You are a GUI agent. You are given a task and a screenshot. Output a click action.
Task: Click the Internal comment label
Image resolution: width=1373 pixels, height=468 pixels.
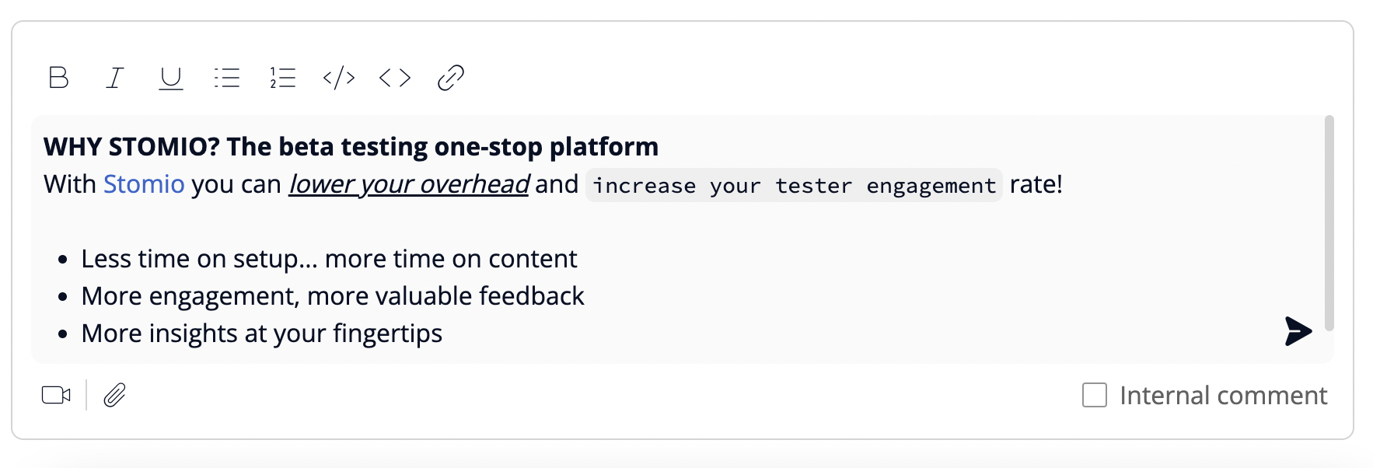(x=1223, y=396)
